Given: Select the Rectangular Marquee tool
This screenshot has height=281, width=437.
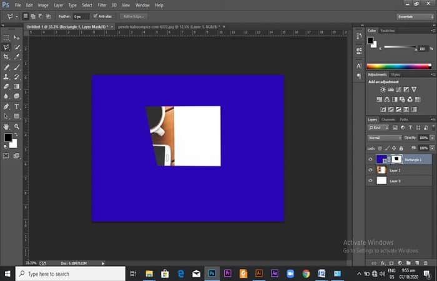Looking at the screenshot, I should pyautogui.click(x=6, y=37).
